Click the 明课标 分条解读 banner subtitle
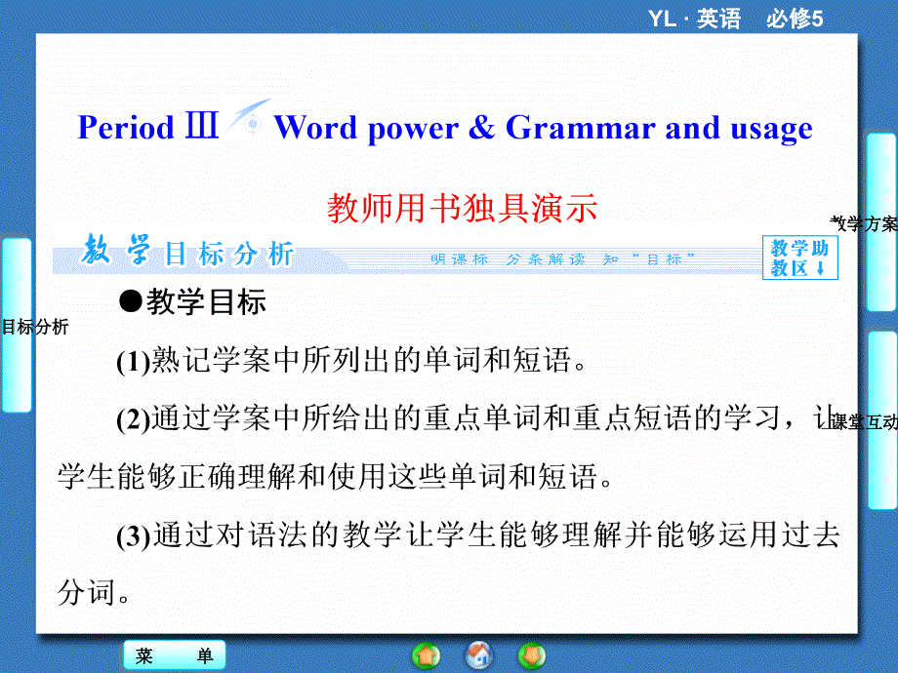 coord(562,258)
